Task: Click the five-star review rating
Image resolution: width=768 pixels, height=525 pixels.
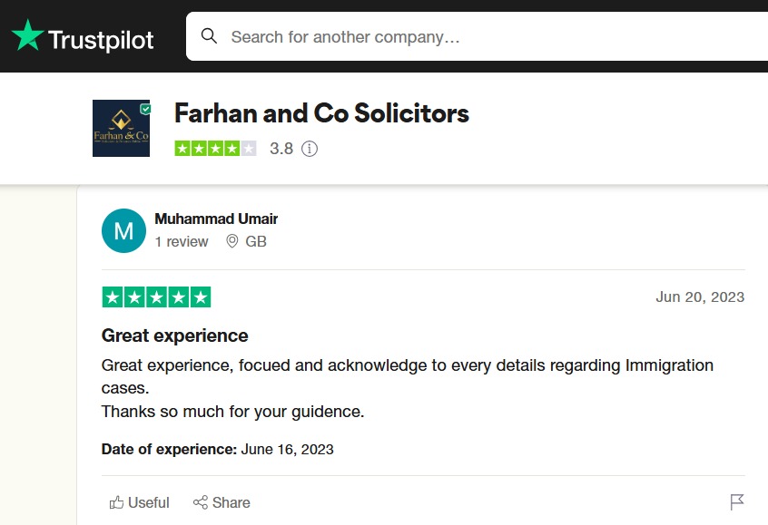Action: (x=156, y=297)
